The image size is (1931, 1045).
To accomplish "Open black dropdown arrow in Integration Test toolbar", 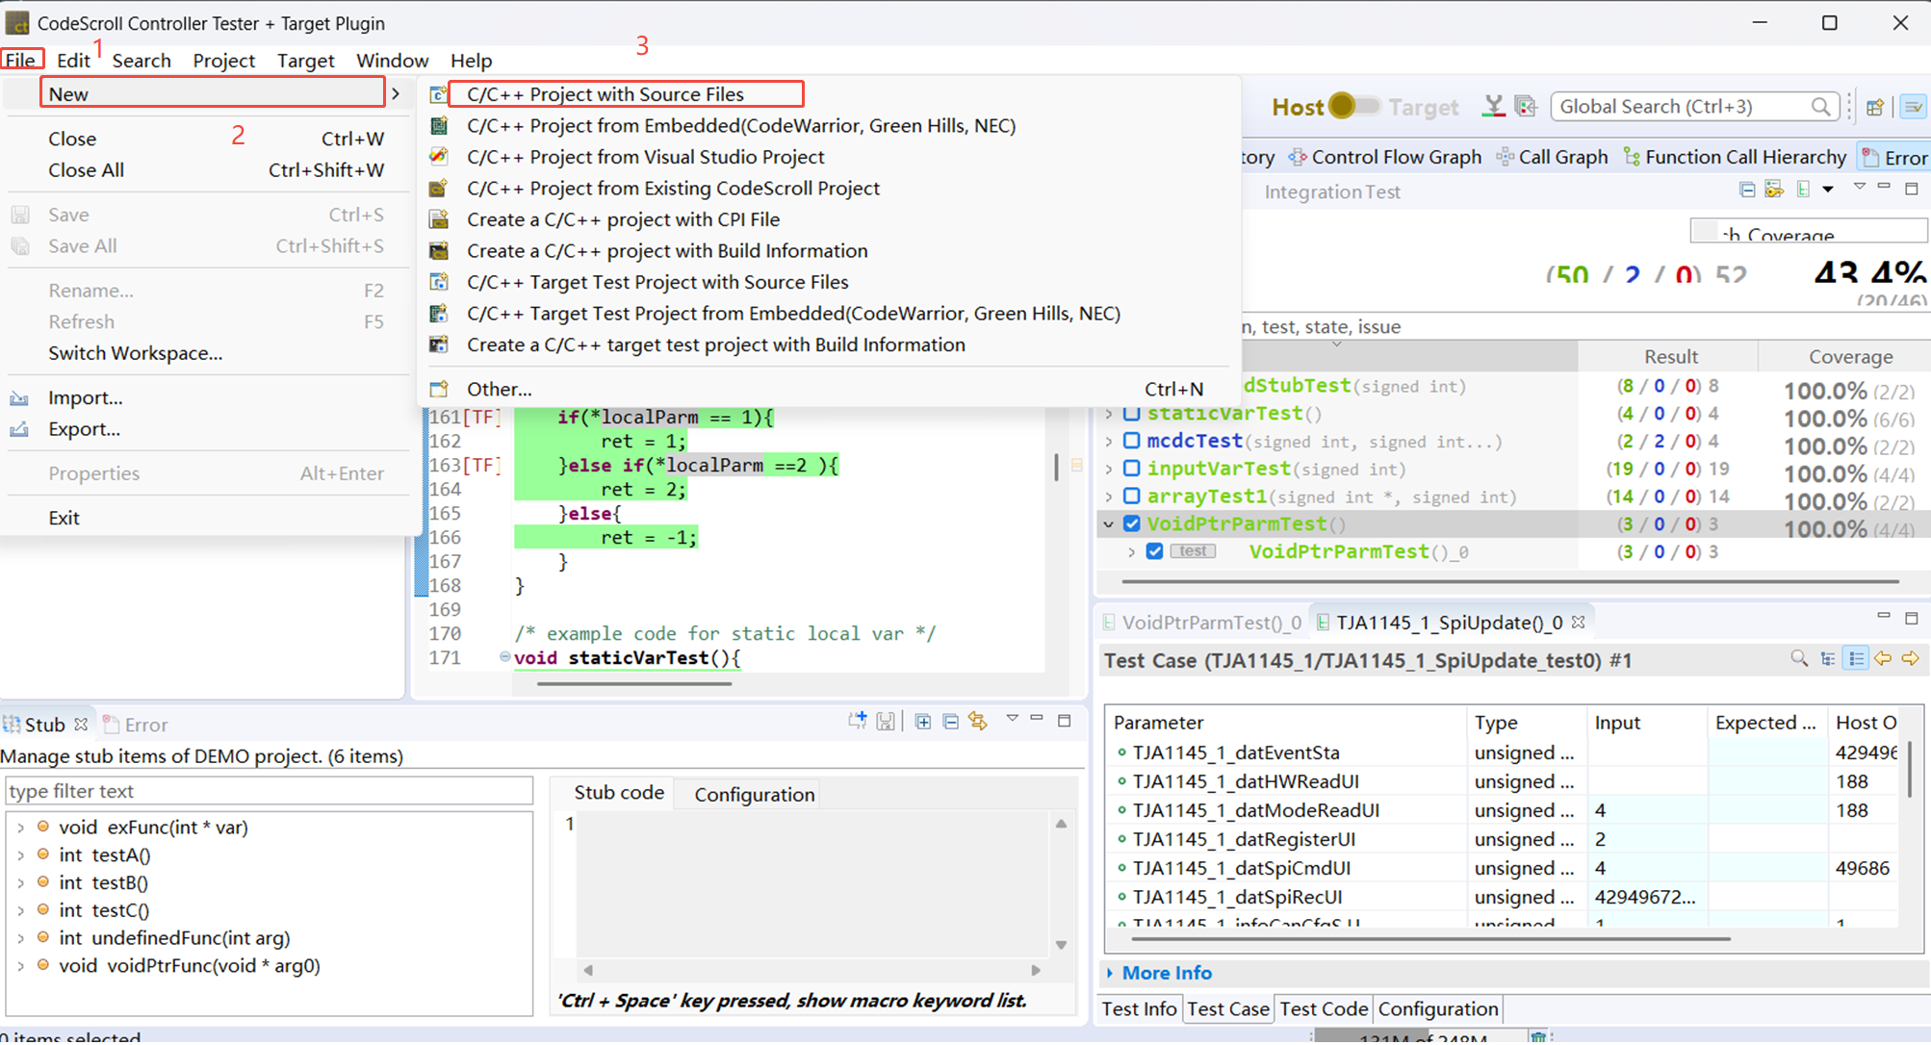I will (x=1828, y=190).
